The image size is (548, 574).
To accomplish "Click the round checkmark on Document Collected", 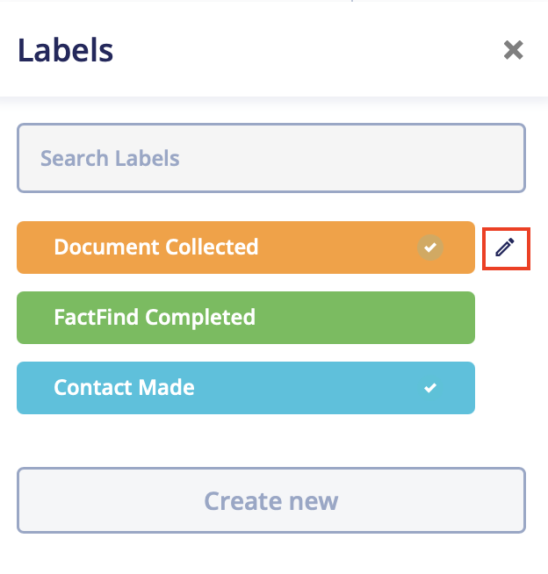I will [x=430, y=248].
